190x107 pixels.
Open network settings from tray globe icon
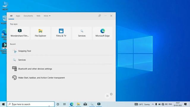[x=163, y=104]
